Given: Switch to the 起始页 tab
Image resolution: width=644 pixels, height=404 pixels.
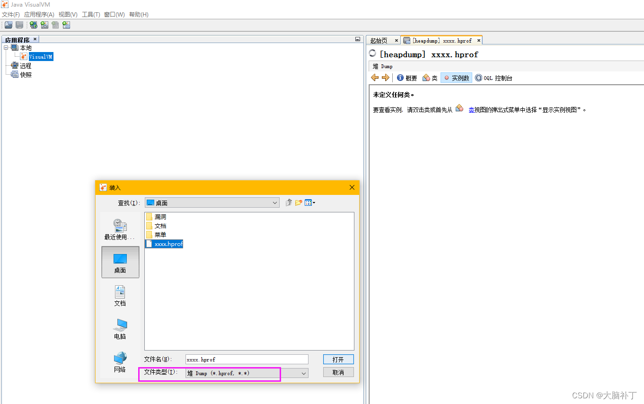Looking at the screenshot, I should [x=379, y=41].
